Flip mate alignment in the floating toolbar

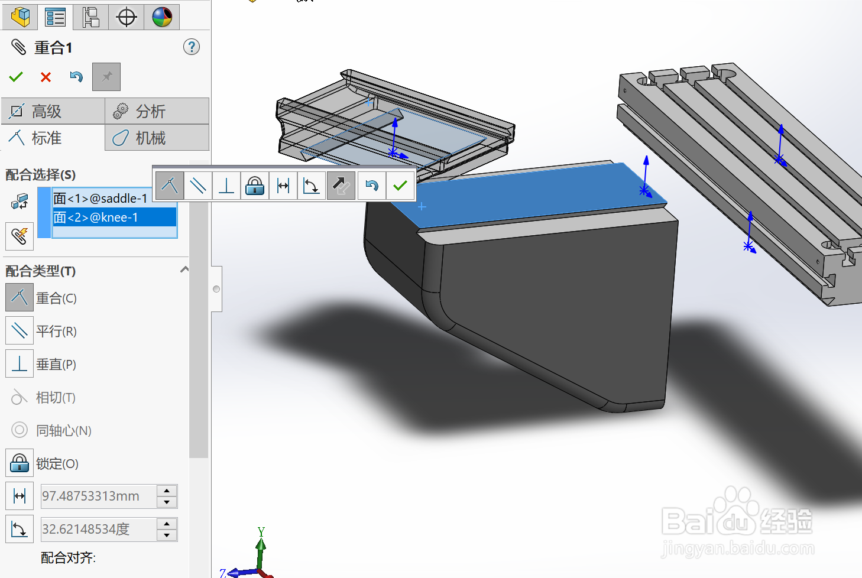[341, 186]
